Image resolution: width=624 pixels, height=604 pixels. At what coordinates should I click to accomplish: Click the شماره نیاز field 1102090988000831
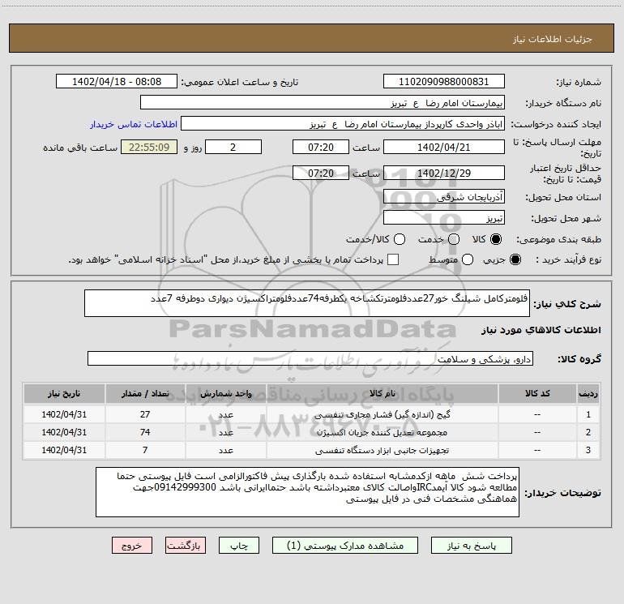(x=444, y=82)
